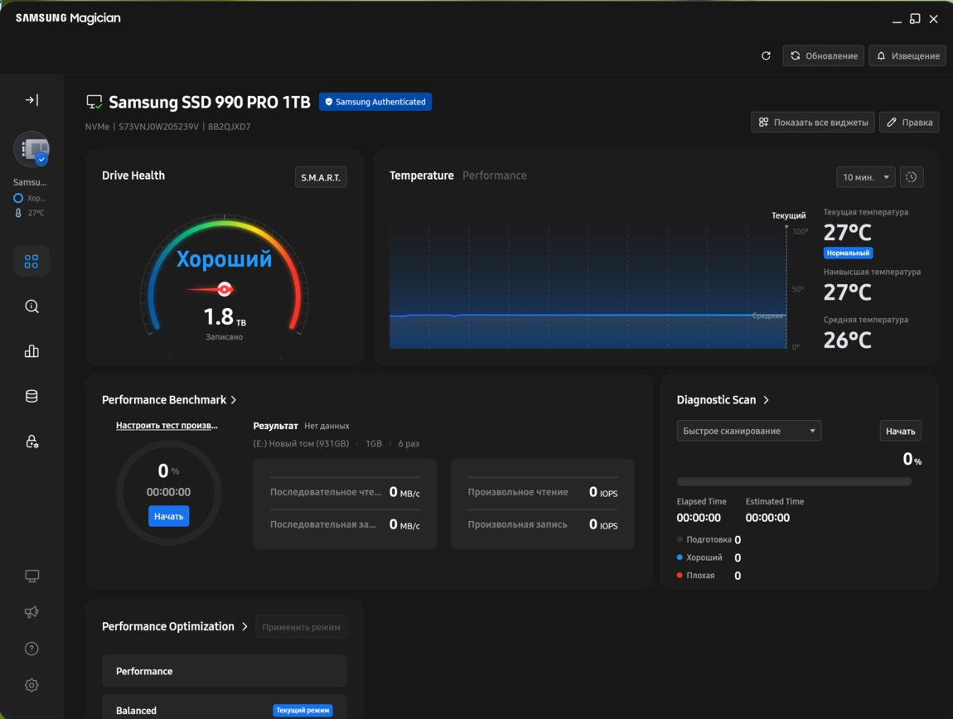Image resolution: width=953 pixels, height=719 pixels.
Task: Select the Temperature graph tab
Action: click(x=421, y=176)
